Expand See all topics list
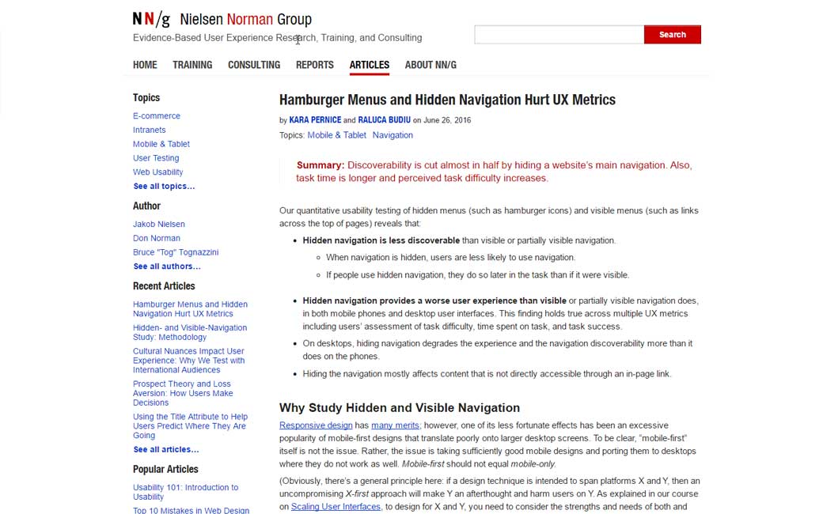 pyautogui.click(x=164, y=187)
